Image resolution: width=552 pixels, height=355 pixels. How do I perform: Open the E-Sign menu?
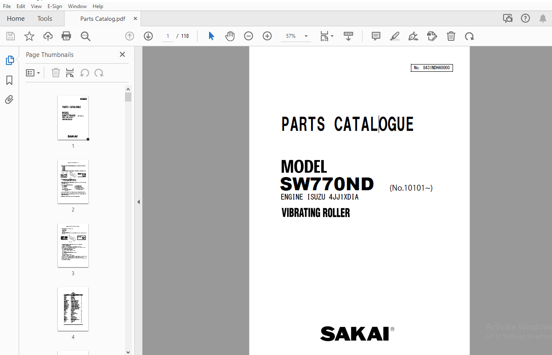(x=54, y=6)
